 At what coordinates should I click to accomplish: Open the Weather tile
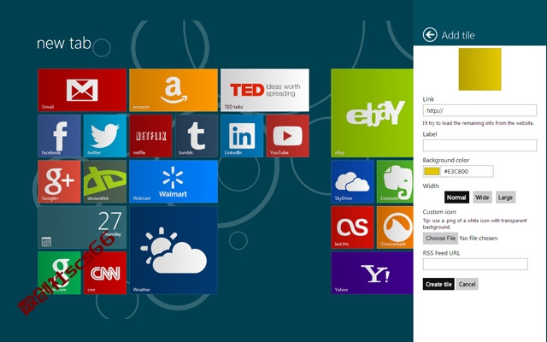coord(174,250)
